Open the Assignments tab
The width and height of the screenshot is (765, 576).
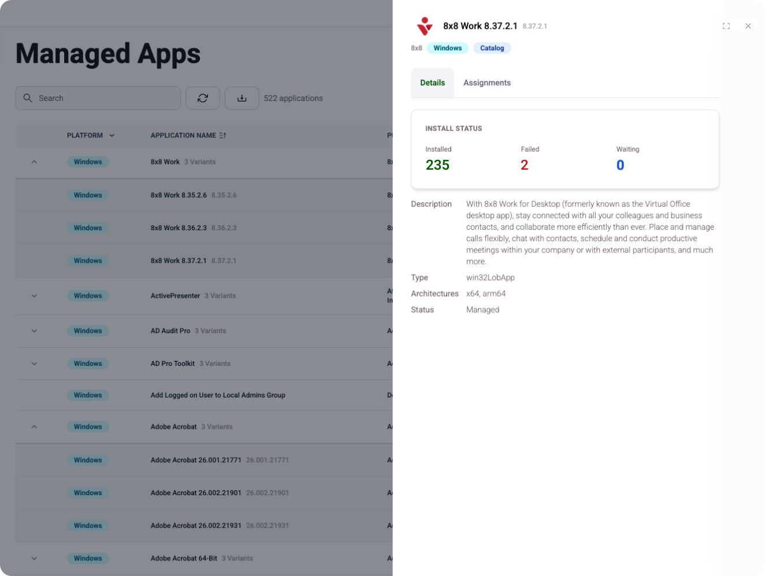click(x=487, y=83)
